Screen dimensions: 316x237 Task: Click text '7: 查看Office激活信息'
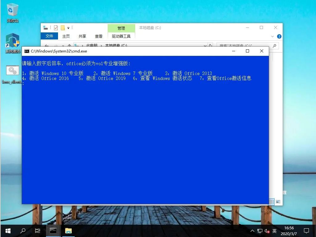click(226, 78)
